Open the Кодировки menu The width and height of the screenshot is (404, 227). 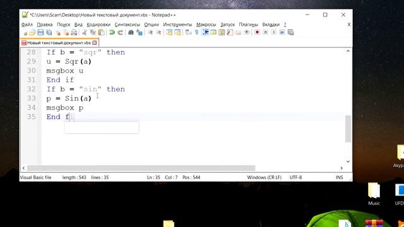98,25
